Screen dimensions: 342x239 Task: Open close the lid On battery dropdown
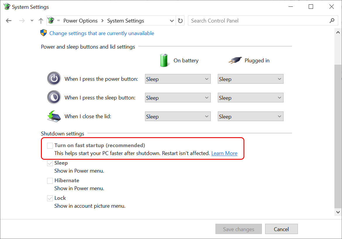pos(178,116)
